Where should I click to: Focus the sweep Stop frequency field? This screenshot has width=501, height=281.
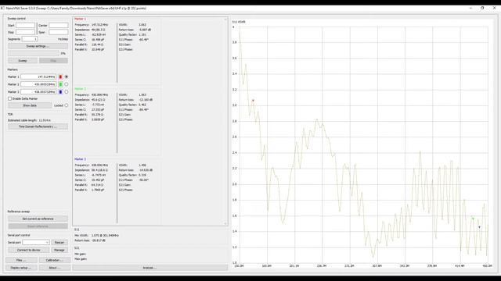(x=25, y=32)
